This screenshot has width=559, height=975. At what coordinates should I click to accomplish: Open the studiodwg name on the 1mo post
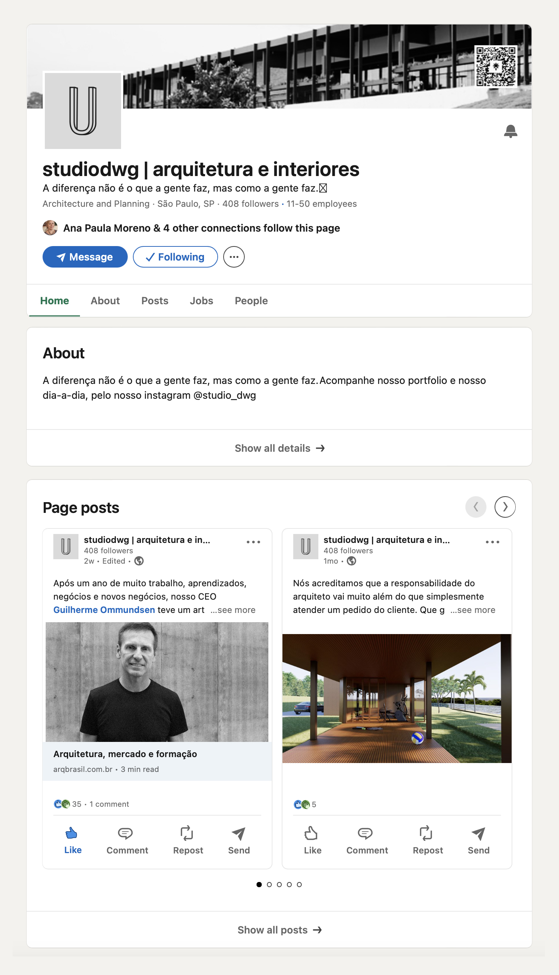[386, 540]
